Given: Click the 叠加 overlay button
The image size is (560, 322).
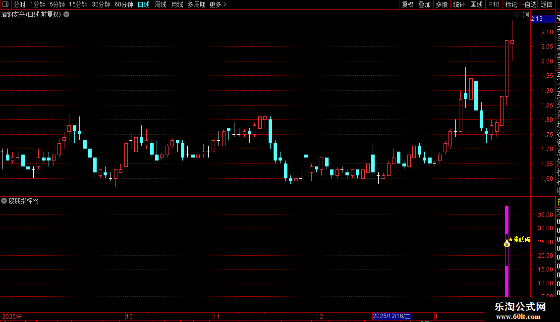Looking at the screenshot, I should 425,4.
